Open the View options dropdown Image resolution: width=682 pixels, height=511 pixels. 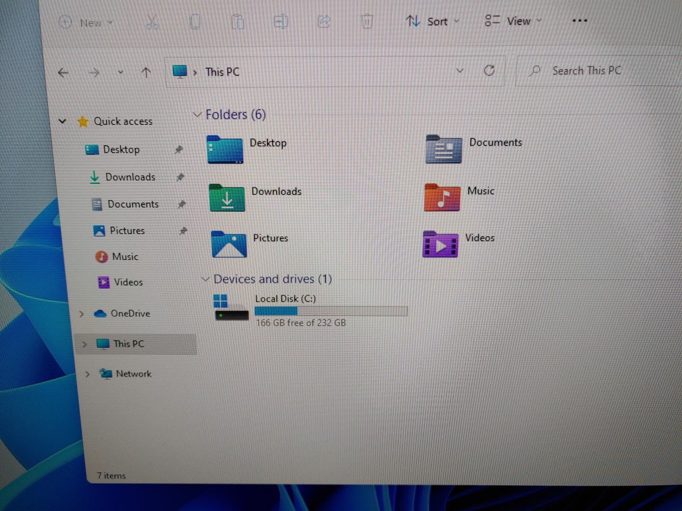click(x=513, y=21)
